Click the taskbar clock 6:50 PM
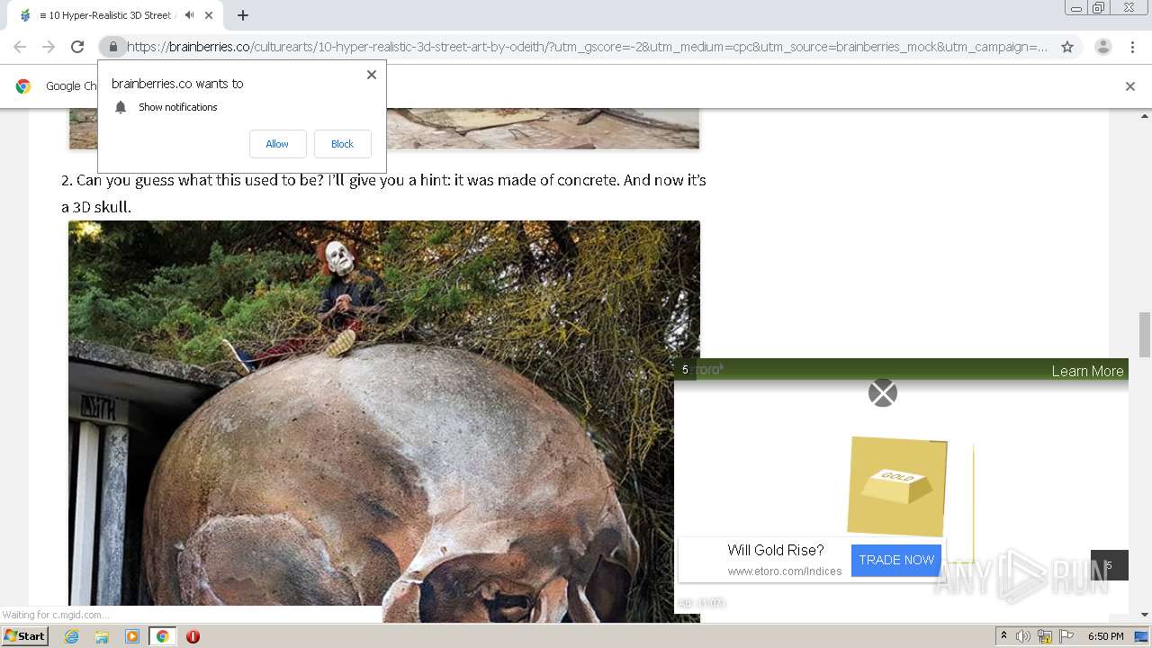The height and width of the screenshot is (648, 1152). tap(1105, 636)
